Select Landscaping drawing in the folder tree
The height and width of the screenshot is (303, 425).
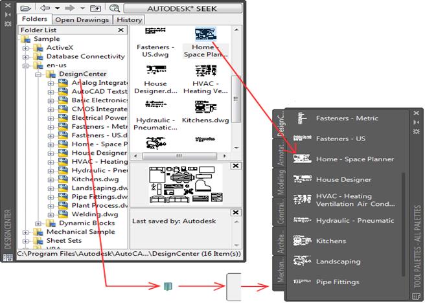99,188
